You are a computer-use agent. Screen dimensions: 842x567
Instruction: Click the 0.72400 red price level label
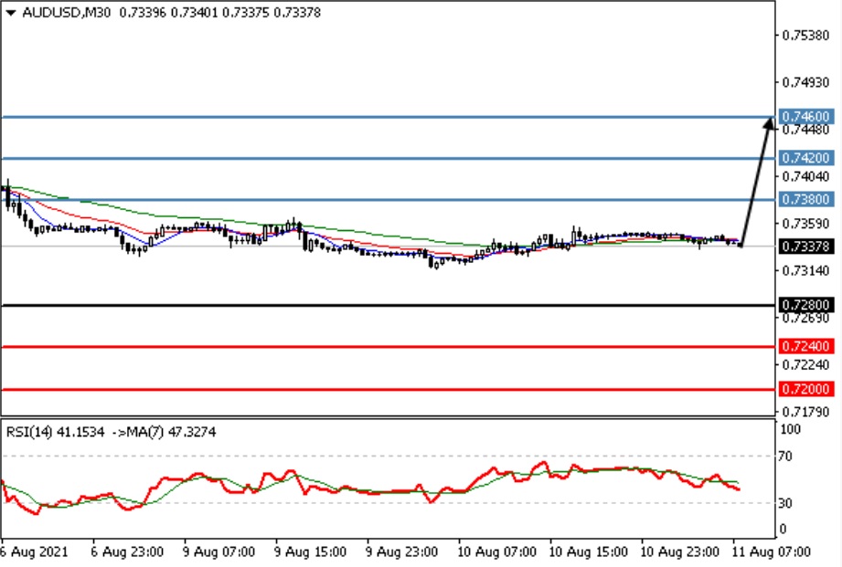[805, 347]
